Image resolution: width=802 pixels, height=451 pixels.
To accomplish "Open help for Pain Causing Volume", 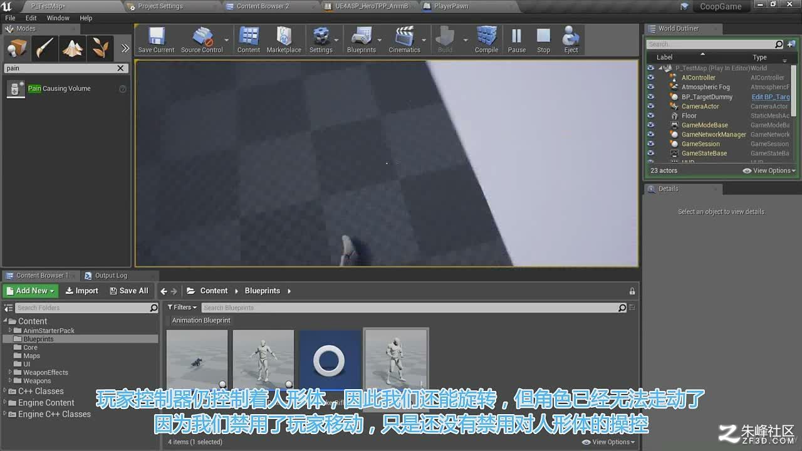I will (x=123, y=89).
